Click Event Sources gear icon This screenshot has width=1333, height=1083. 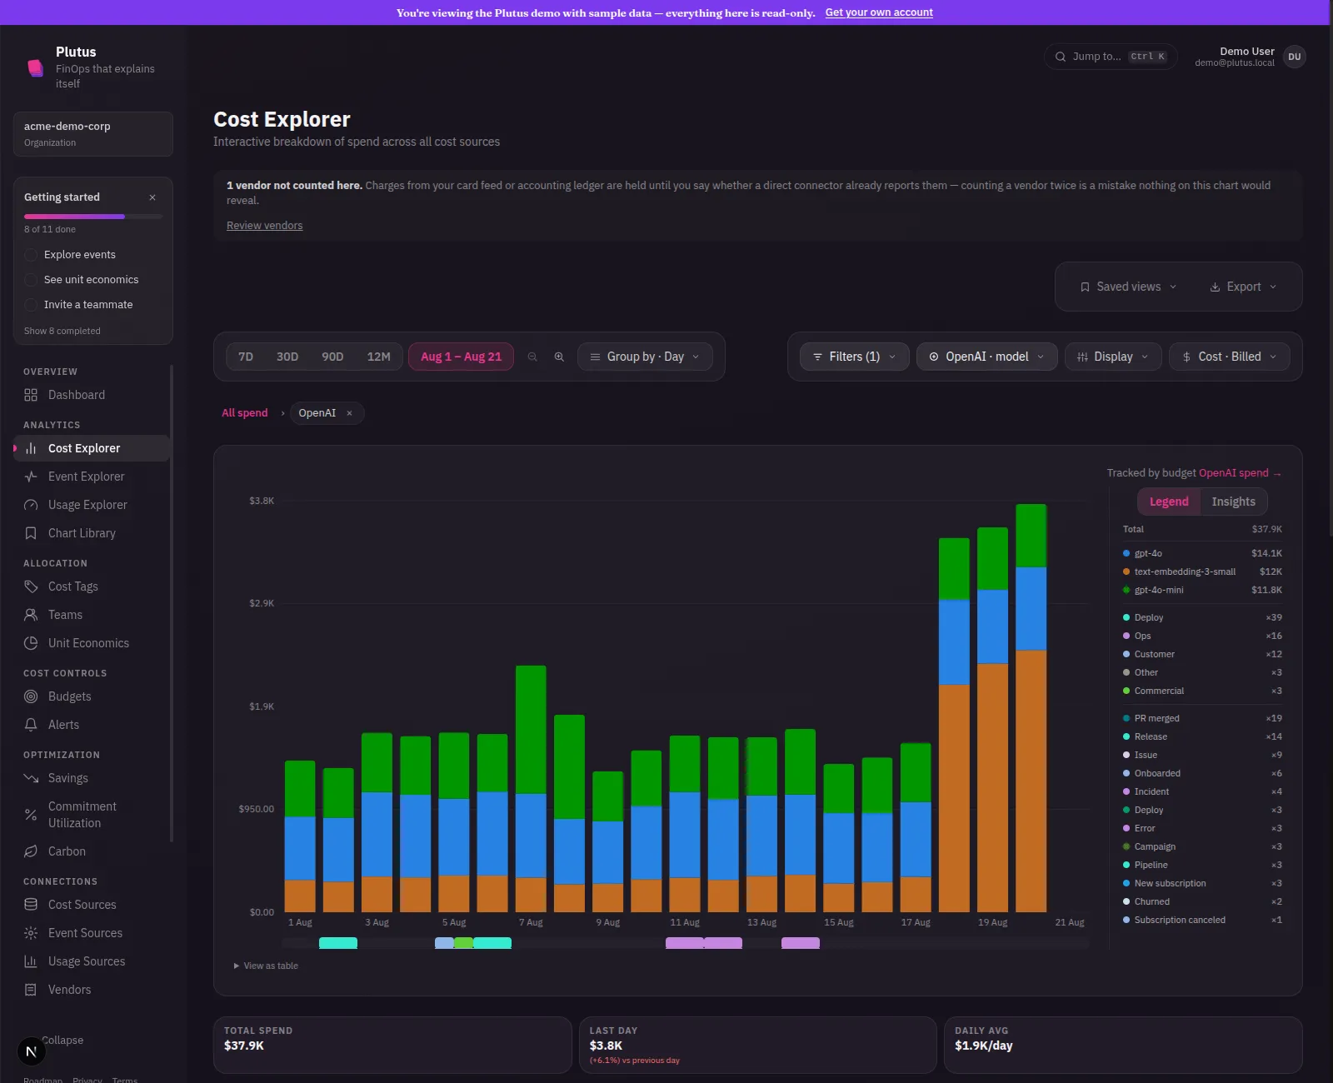31,933
